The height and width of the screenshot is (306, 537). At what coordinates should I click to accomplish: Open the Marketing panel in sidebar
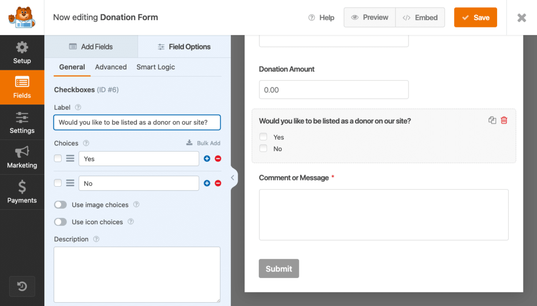[x=22, y=157]
